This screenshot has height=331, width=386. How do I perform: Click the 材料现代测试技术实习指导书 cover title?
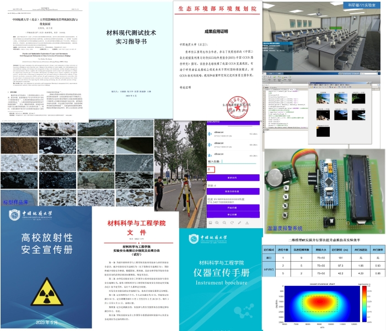tap(131, 37)
